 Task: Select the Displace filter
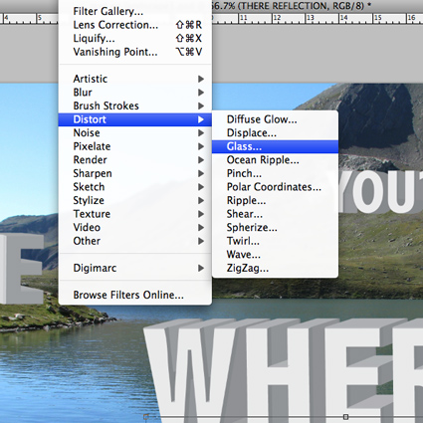275,133
